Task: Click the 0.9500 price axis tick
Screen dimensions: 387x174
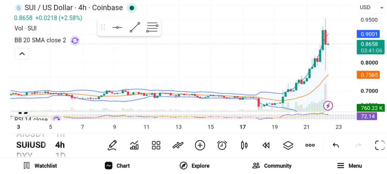Action: [x=369, y=20]
